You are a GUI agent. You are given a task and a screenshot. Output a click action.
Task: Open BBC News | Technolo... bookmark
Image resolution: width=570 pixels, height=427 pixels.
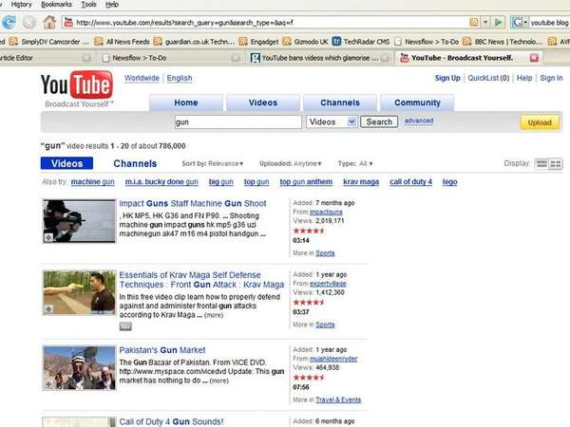503,42
